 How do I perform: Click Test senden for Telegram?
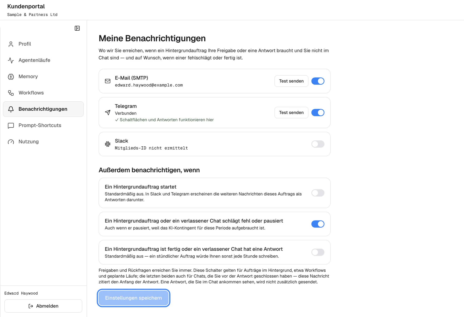[291, 112]
